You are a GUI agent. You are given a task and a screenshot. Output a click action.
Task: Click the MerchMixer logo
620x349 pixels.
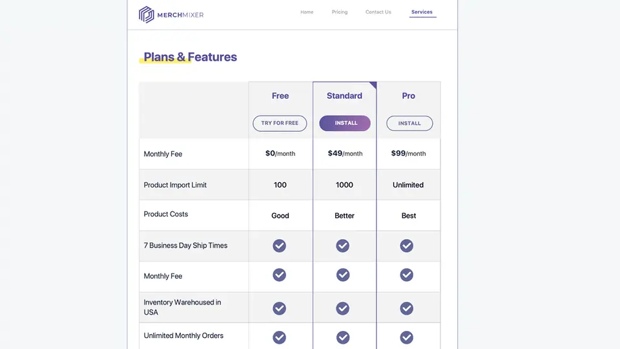pyautogui.click(x=170, y=15)
